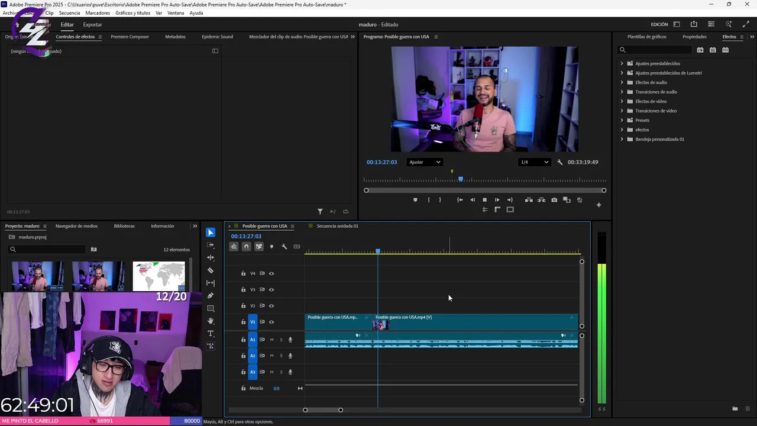This screenshot has width=757, height=426.
Task: Switch to Secuencia anidada 01 timeline tab
Action: pos(337,226)
